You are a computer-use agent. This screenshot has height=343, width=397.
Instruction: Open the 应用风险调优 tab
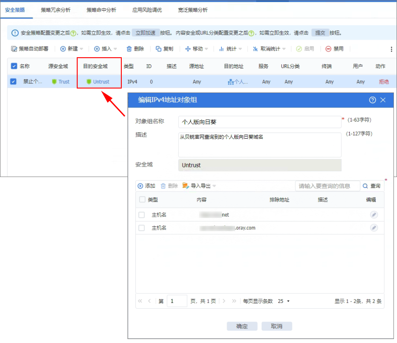147,10
